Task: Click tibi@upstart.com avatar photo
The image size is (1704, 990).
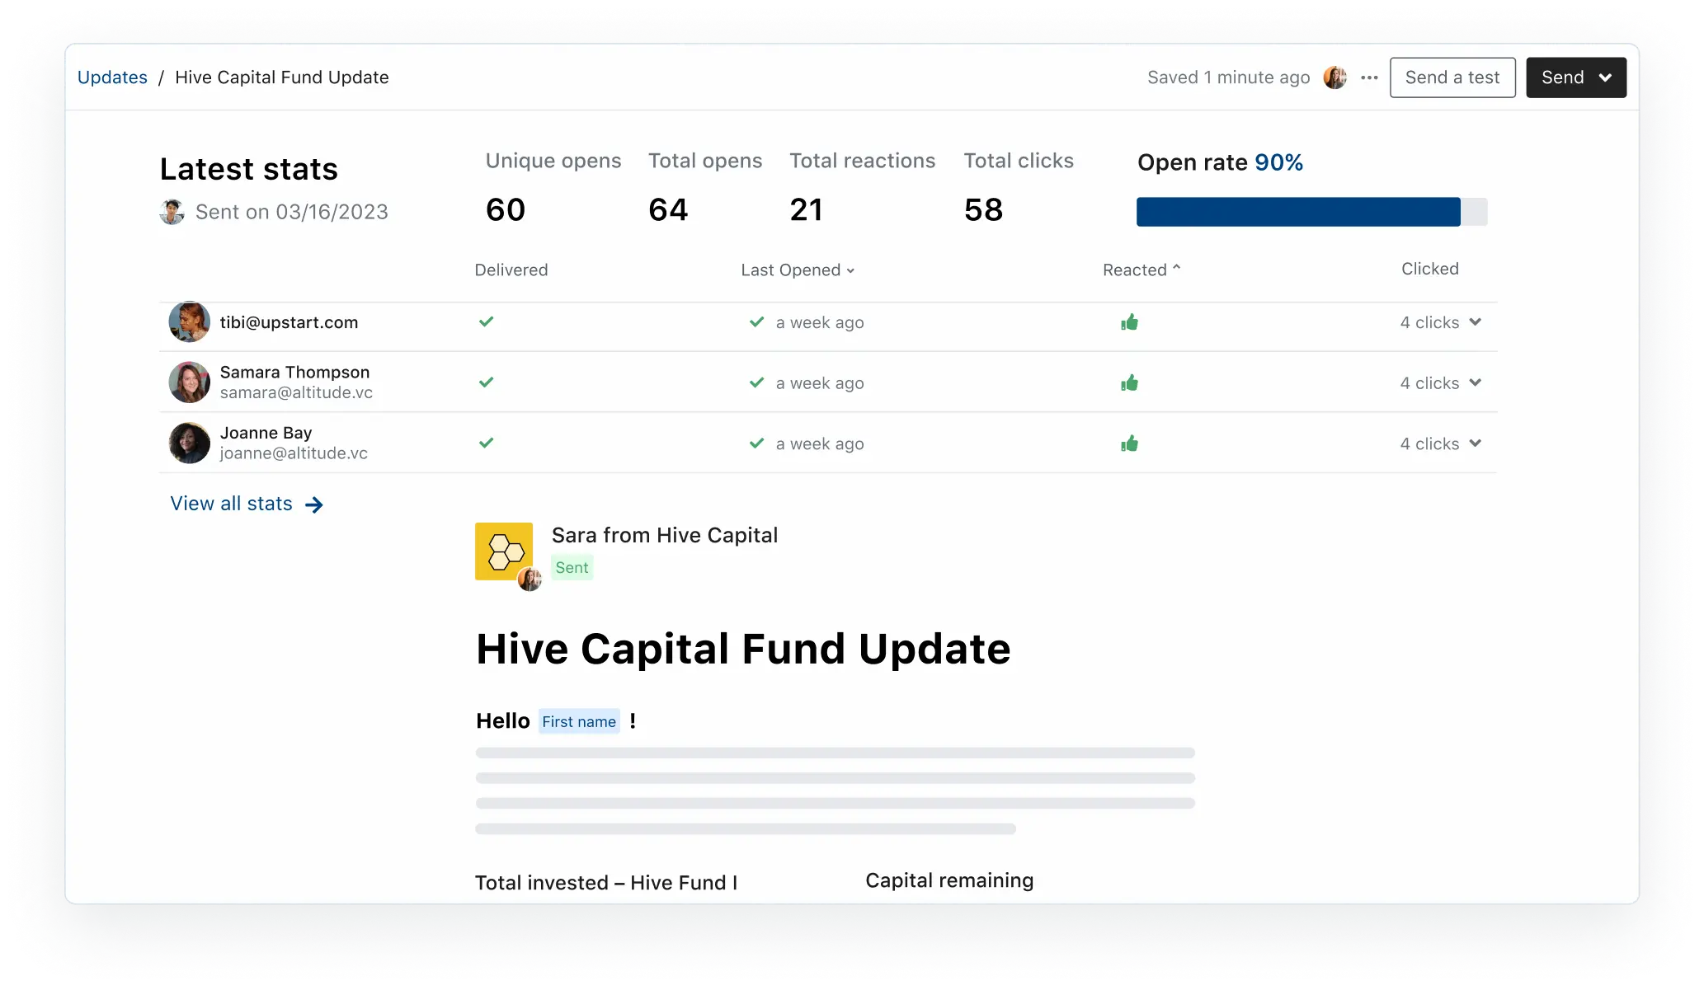Action: click(x=189, y=321)
